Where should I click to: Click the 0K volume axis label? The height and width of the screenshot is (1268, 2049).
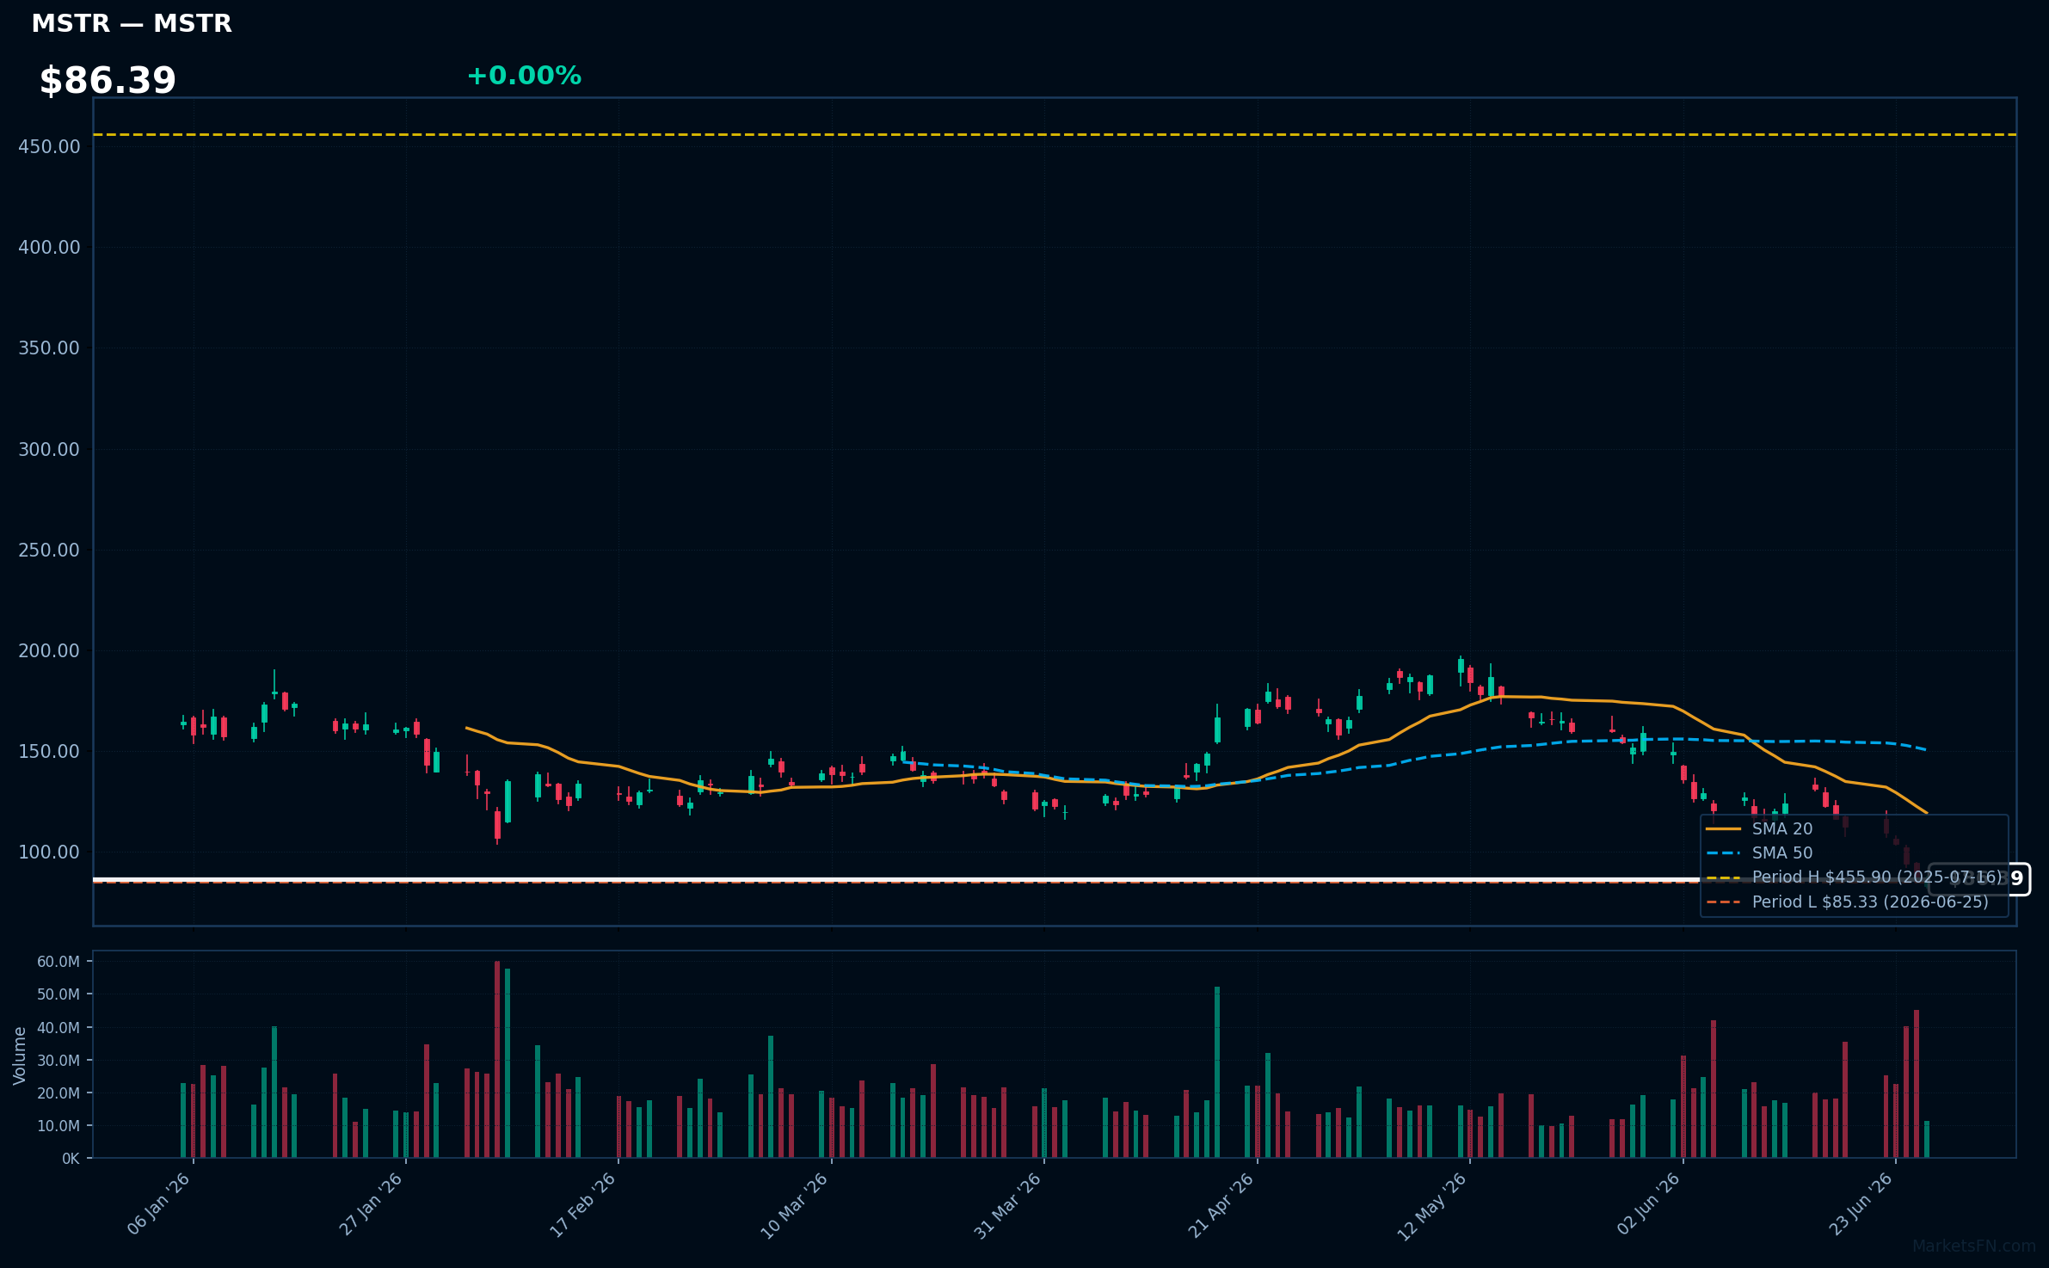[71, 1159]
